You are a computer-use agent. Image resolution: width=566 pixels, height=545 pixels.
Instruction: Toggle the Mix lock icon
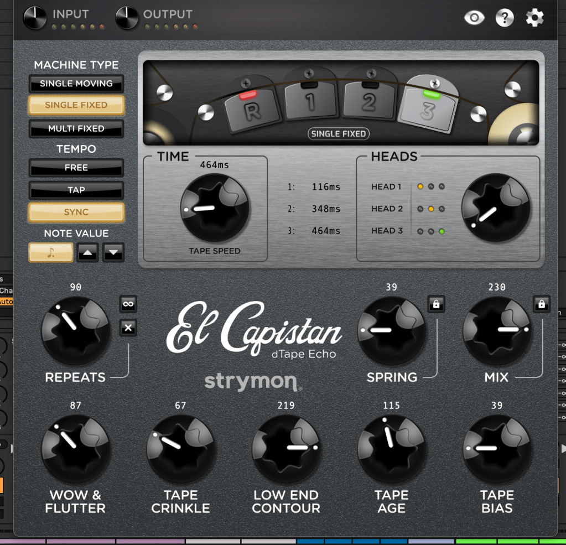542,304
